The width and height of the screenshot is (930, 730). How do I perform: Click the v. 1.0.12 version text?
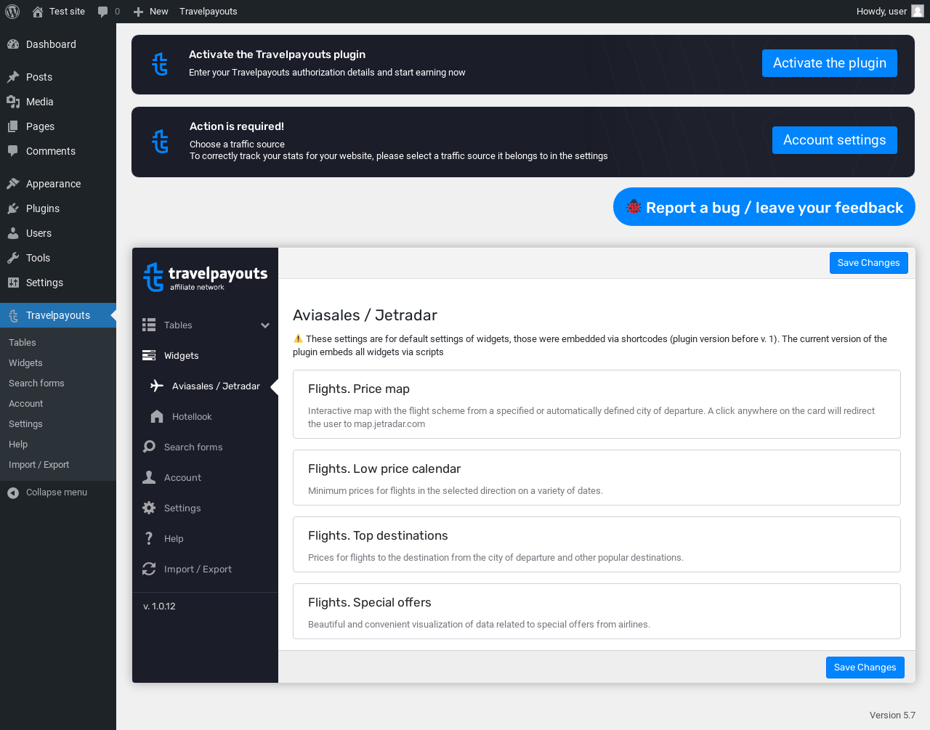point(159,607)
